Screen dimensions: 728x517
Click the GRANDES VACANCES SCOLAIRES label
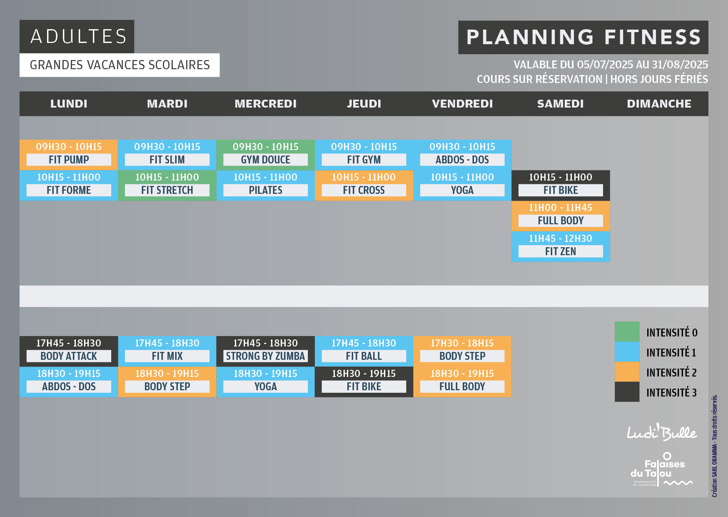tap(120, 65)
